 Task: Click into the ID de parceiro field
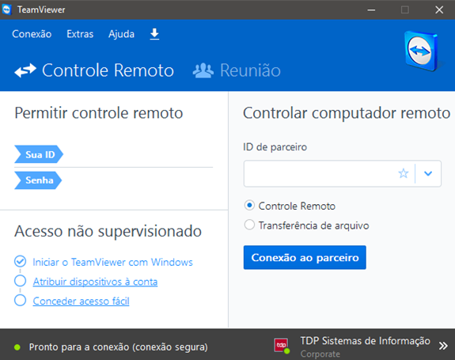pyautogui.click(x=320, y=173)
